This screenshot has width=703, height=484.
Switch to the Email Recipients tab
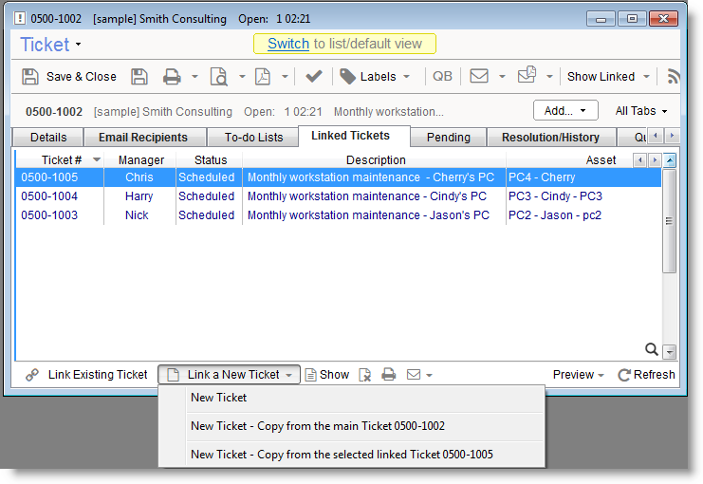click(143, 138)
